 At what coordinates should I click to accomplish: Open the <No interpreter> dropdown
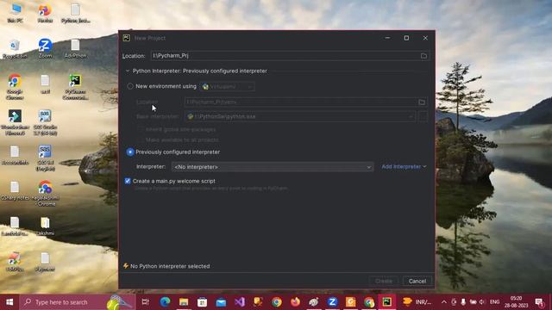click(x=273, y=167)
